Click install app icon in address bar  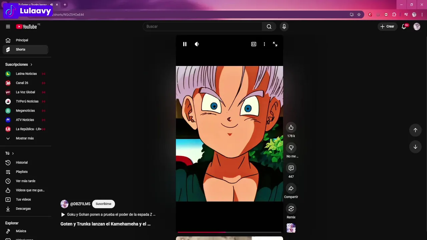click(x=352, y=15)
